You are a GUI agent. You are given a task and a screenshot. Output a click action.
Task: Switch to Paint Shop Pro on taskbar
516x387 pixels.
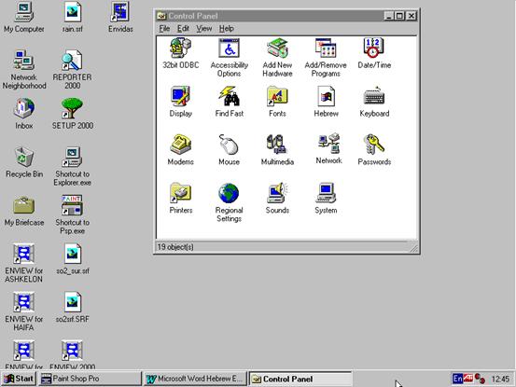[90, 379]
